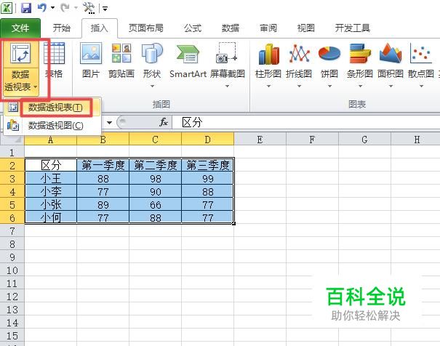Switch to the 开发工具 tab
The image size is (440, 346).
pyautogui.click(x=353, y=28)
